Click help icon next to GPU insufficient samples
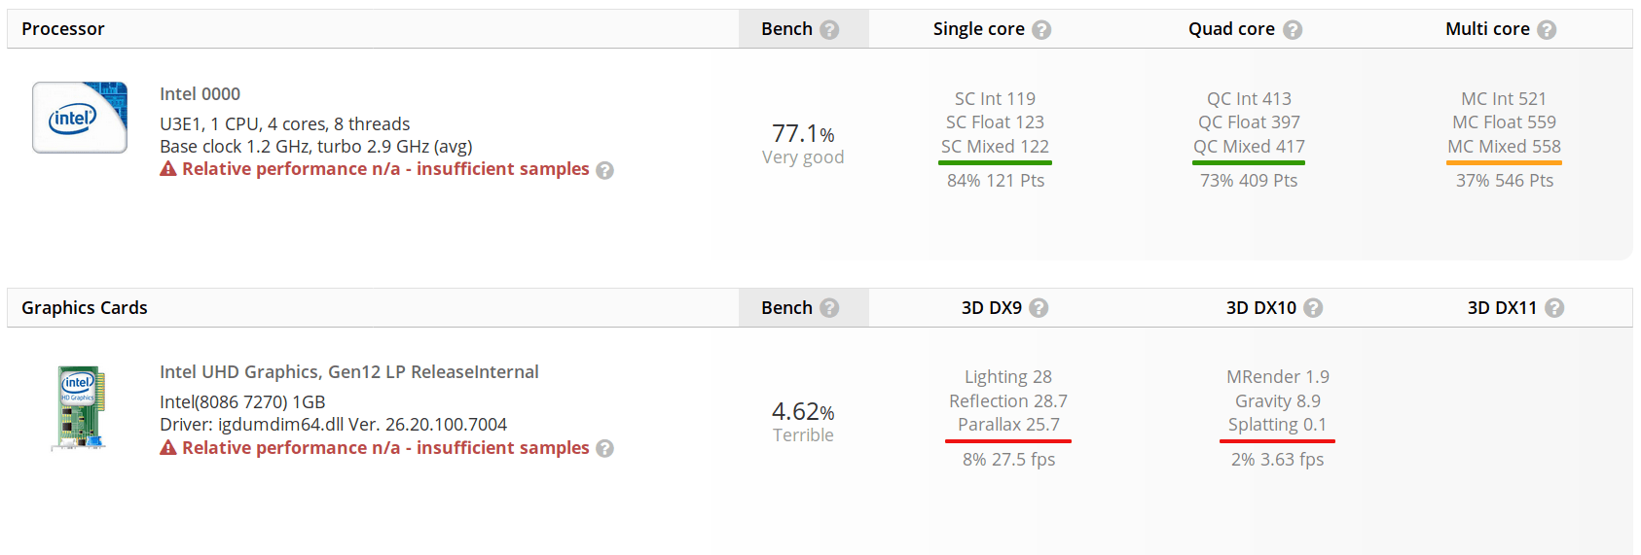 point(604,448)
